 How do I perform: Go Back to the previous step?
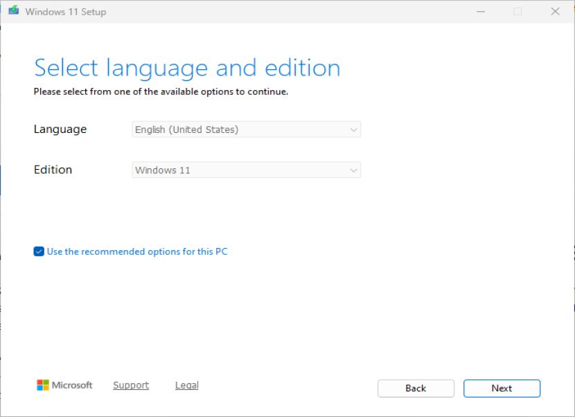(416, 389)
